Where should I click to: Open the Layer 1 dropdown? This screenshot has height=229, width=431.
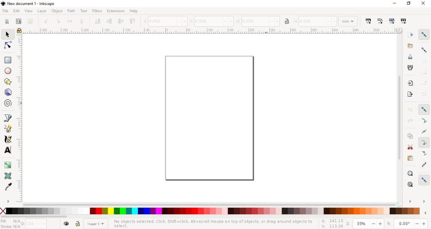(x=96, y=224)
